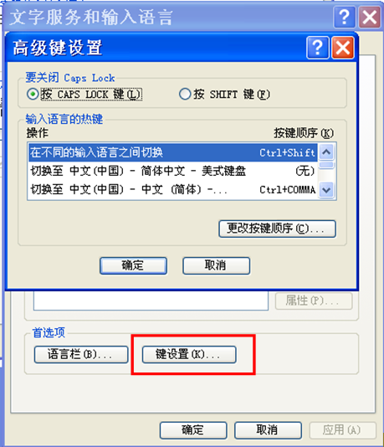Click the highlighted 键设置(K)... button
384x447 pixels.
(x=189, y=355)
